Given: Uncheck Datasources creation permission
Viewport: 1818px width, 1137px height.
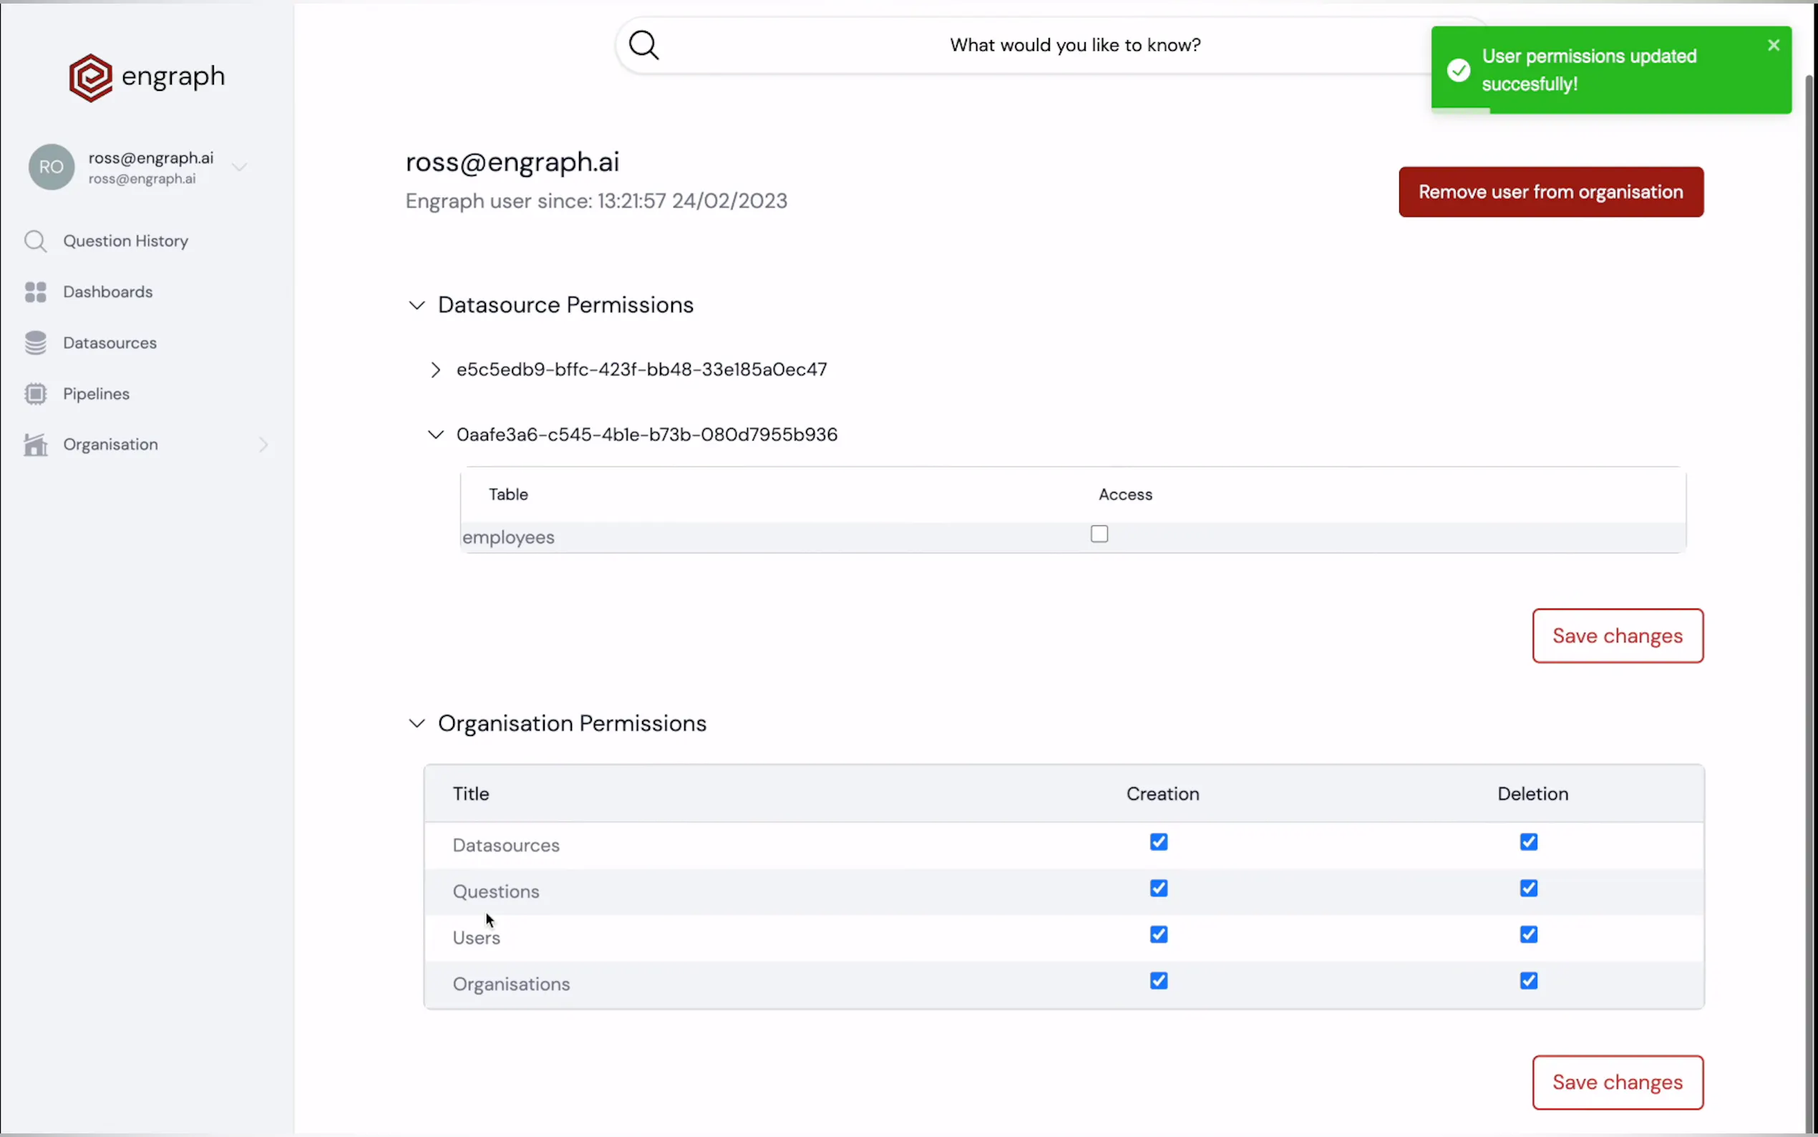Looking at the screenshot, I should tap(1158, 842).
